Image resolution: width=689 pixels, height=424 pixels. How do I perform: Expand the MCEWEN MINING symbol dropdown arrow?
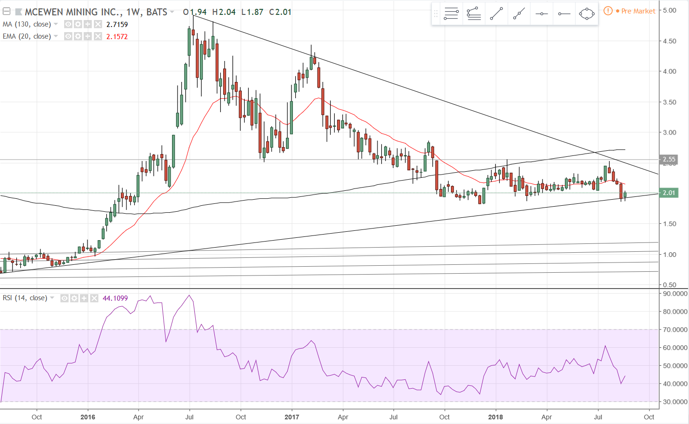pyautogui.click(x=172, y=12)
